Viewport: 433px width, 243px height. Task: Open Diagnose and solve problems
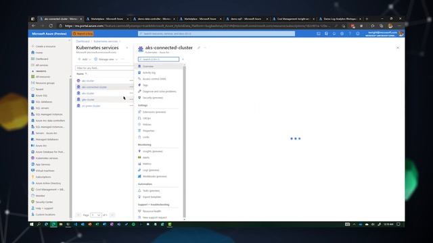(160, 92)
